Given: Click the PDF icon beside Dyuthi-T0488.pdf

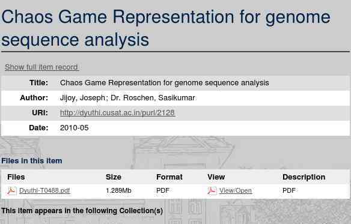Looking at the screenshot, I should click(x=11, y=190).
